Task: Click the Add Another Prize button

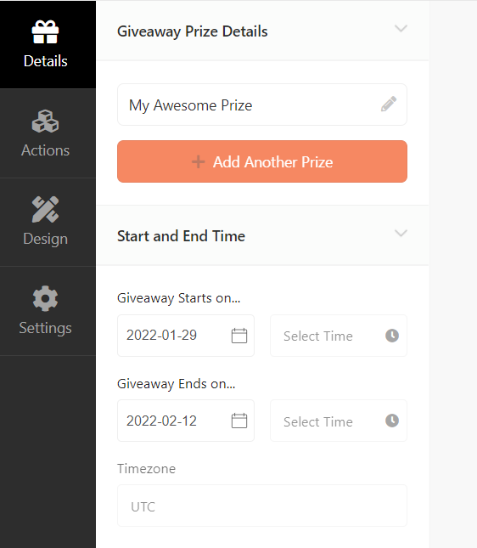Action: [x=262, y=161]
